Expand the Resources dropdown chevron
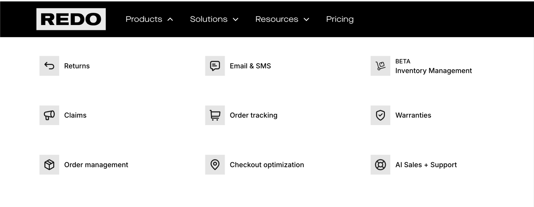Viewport: 534px width, 207px height. pyautogui.click(x=306, y=19)
